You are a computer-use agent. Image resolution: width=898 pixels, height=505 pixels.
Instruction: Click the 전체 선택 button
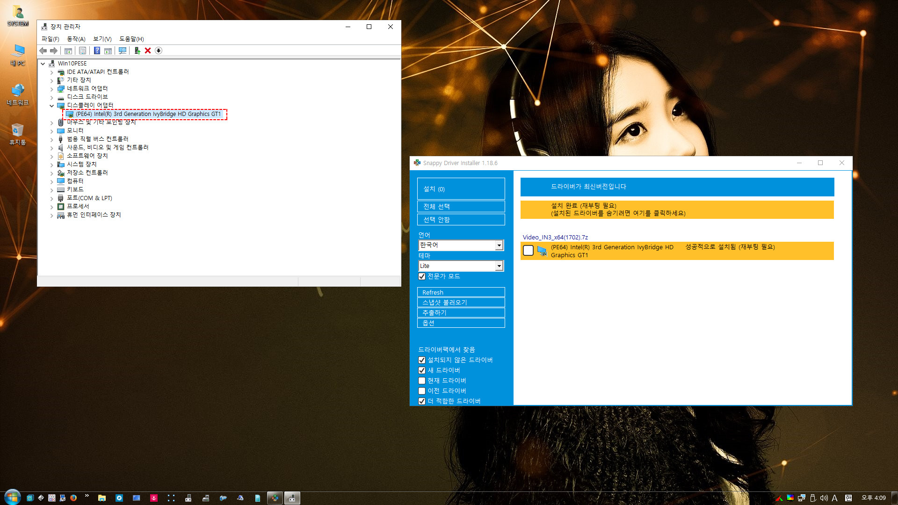pos(461,206)
